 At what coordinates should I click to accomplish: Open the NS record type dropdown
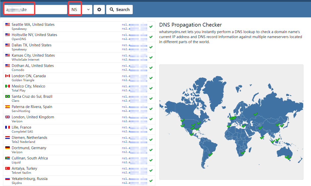click(x=80, y=10)
